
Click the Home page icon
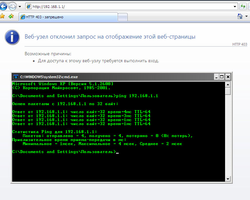point(240,16)
